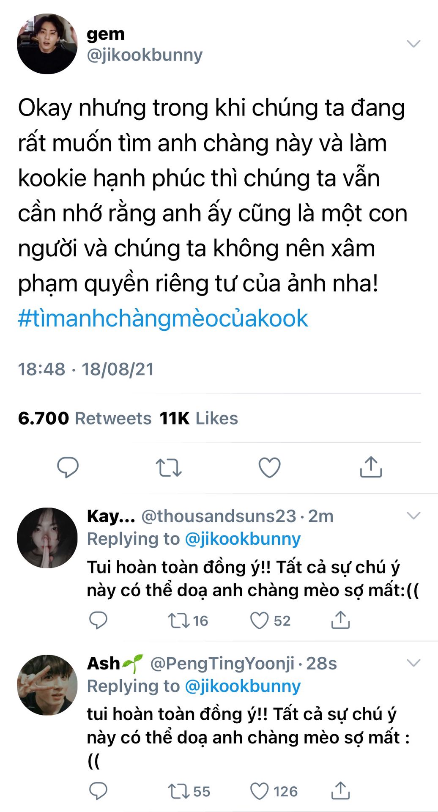This screenshot has width=438, height=812.
Task: View the 6.700 Retweets list
Action: pos(85,418)
